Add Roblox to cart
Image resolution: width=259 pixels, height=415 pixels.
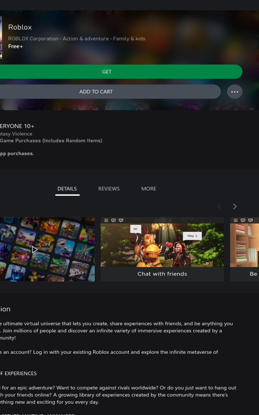point(110,92)
